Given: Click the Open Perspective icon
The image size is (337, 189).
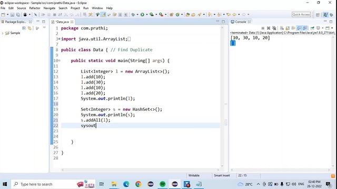Looking at the screenshot, I should (318, 15).
